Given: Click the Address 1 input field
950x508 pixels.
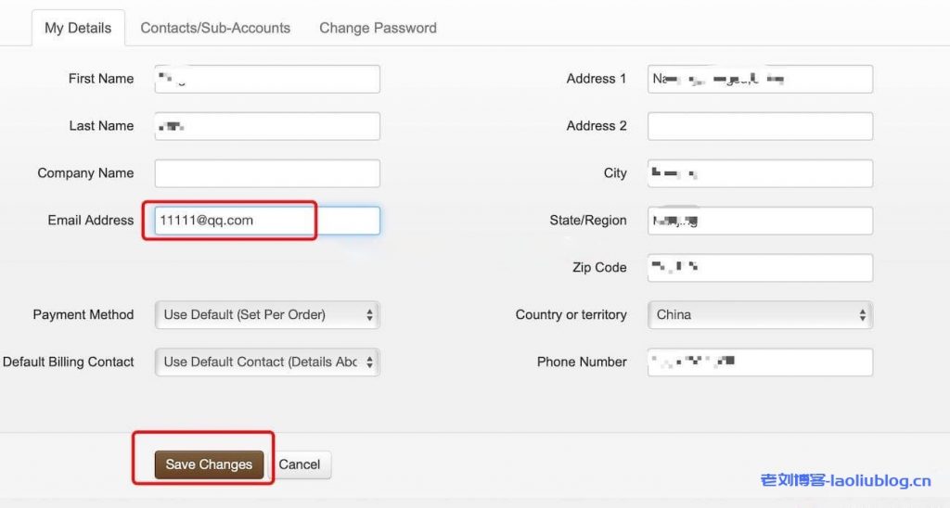Looking at the screenshot, I should (x=760, y=79).
